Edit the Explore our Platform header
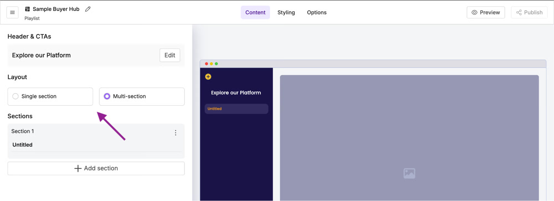554x201 pixels. click(170, 55)
